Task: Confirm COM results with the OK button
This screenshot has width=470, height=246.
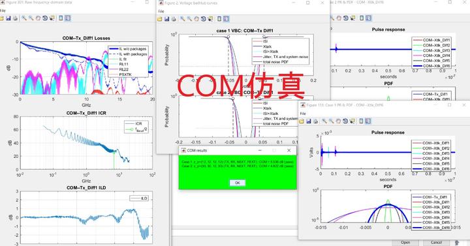Action: pos(238,183)
